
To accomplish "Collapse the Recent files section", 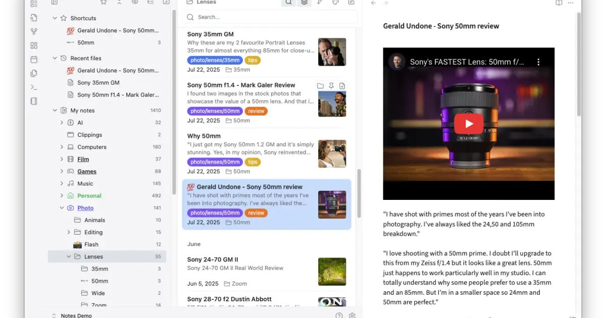I will tap(55, 59).
